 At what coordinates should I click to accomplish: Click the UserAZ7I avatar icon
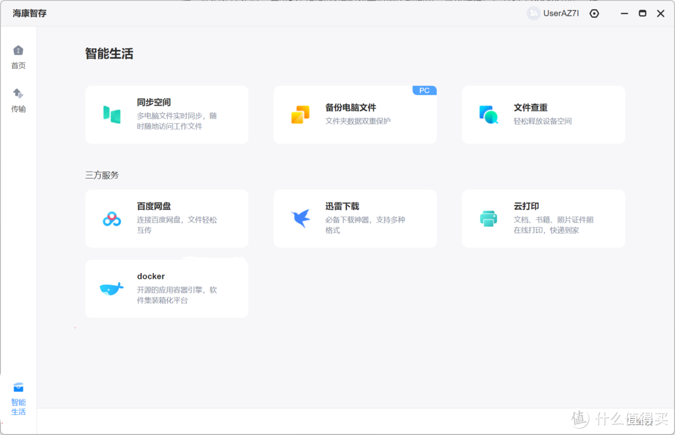point(533,13)
